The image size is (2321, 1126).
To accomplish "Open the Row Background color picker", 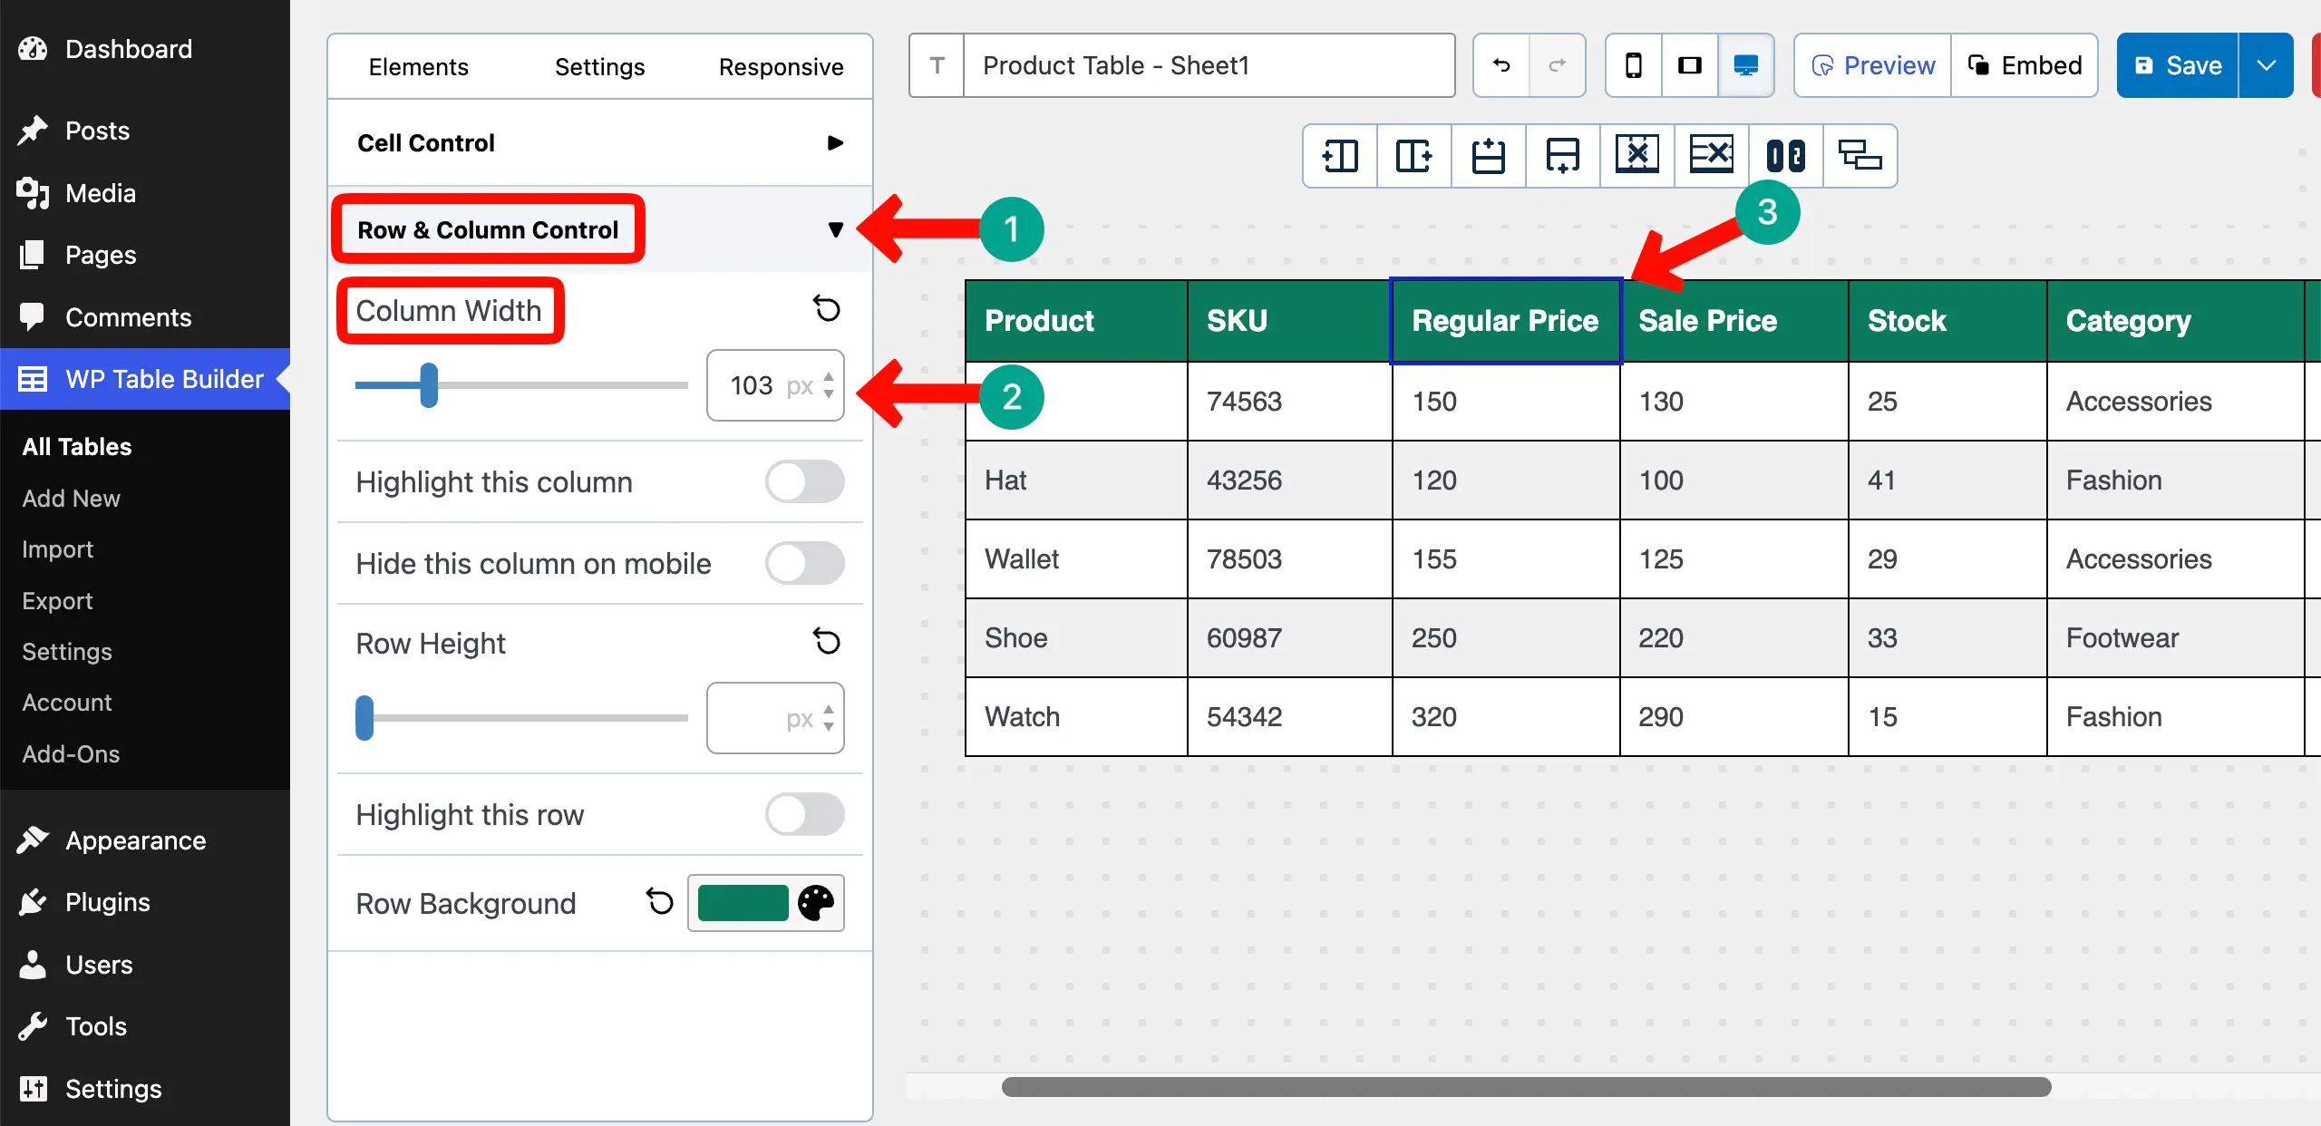I will point(815,903).
